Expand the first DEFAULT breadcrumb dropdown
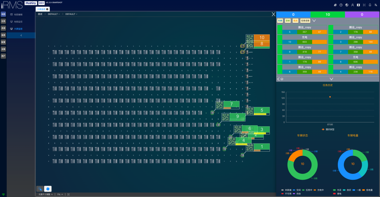Image resolution: width=380 pixels, height=197 pixels. click(x=54, y=14)
